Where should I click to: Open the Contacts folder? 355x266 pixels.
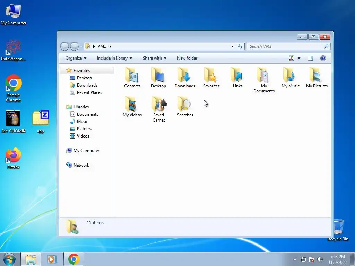132,78
